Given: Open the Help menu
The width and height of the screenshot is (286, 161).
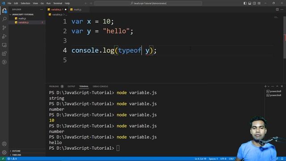Looking at the screenshot, I should coord(67,3).
